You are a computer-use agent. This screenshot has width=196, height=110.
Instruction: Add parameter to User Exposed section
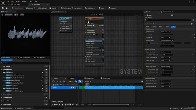coord(46,66)
